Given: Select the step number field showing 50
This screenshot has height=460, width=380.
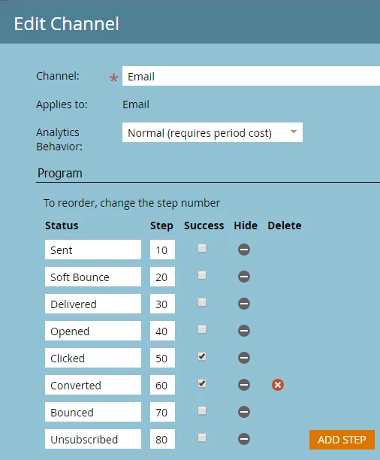Looking at the screenshot, I should pos(162,358).
